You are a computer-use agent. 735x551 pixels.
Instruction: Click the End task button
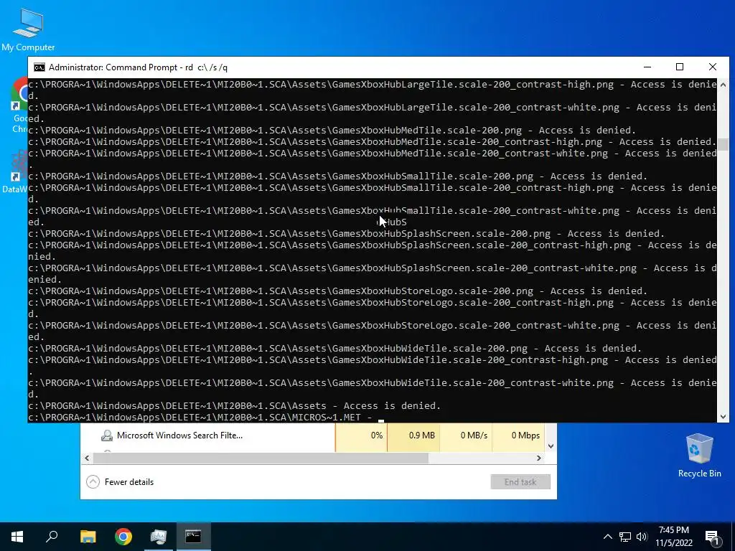click(520, 481)
